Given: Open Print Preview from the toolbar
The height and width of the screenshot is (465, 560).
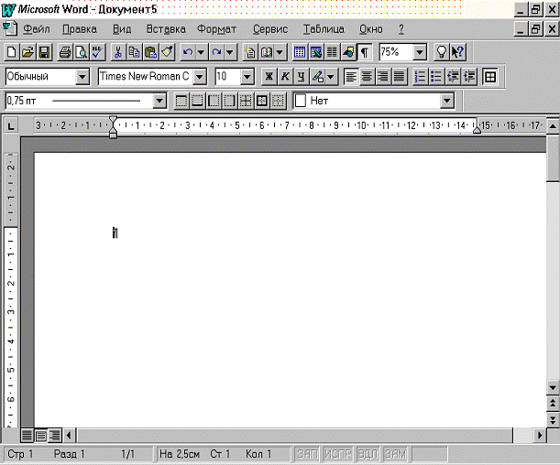Looking at the screenshot, I should click(x=82, y=52).
